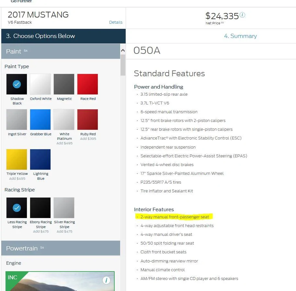This screenshot has width=296, height=291.
Task: Collapse the Powertrain section header
Action: (61, 248)
